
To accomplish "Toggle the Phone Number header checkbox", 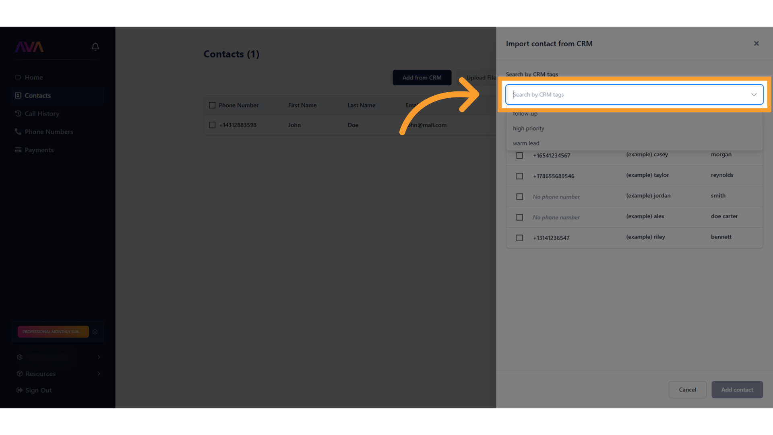I will [212, 105].
